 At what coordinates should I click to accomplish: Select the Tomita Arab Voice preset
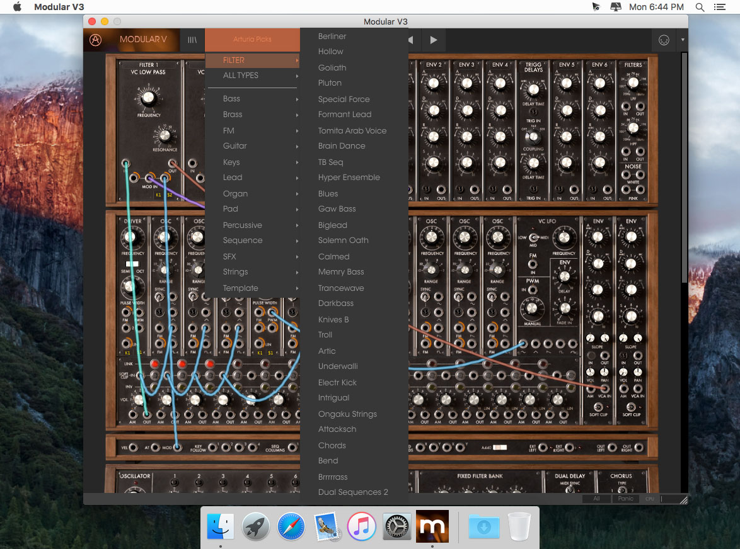352,130
